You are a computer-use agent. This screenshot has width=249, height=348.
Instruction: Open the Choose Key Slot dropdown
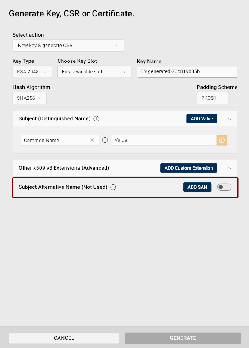pos(94,72)
